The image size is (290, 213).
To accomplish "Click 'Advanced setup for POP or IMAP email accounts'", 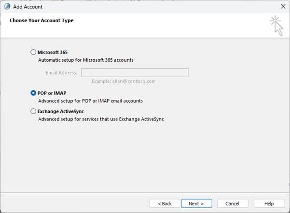I will [x=90, y=101].
